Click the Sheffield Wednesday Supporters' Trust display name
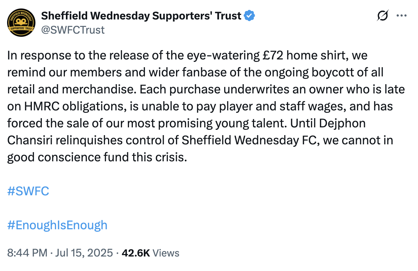The image size is (418, 271). coord(141,16)
